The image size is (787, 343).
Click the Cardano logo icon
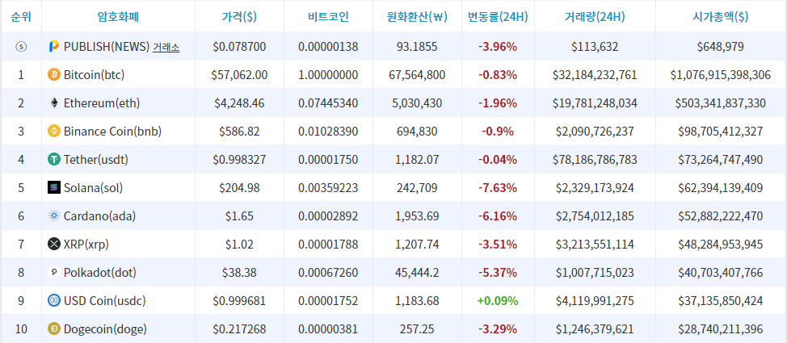pos(53,216)
